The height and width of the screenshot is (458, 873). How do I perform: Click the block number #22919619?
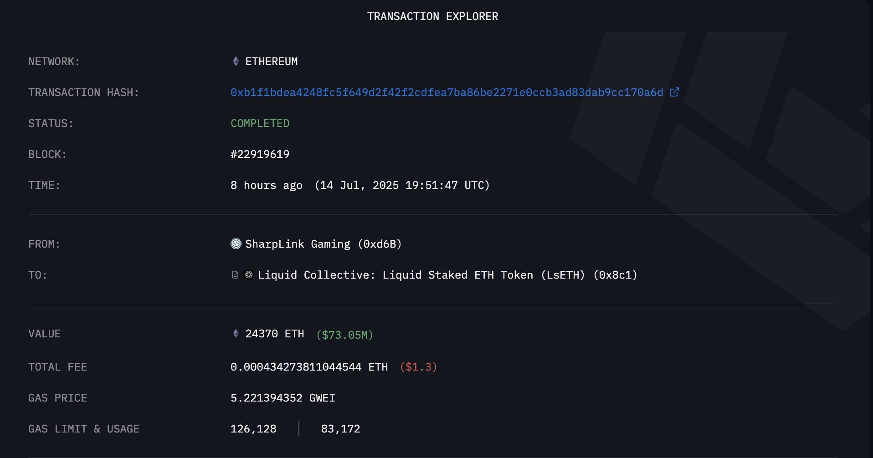pos(260,154)
